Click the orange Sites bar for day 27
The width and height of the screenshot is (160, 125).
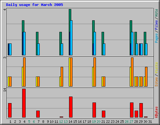point(132,72)
